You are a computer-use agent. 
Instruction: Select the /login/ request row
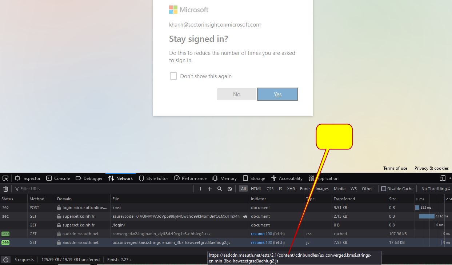click(226, 225)
